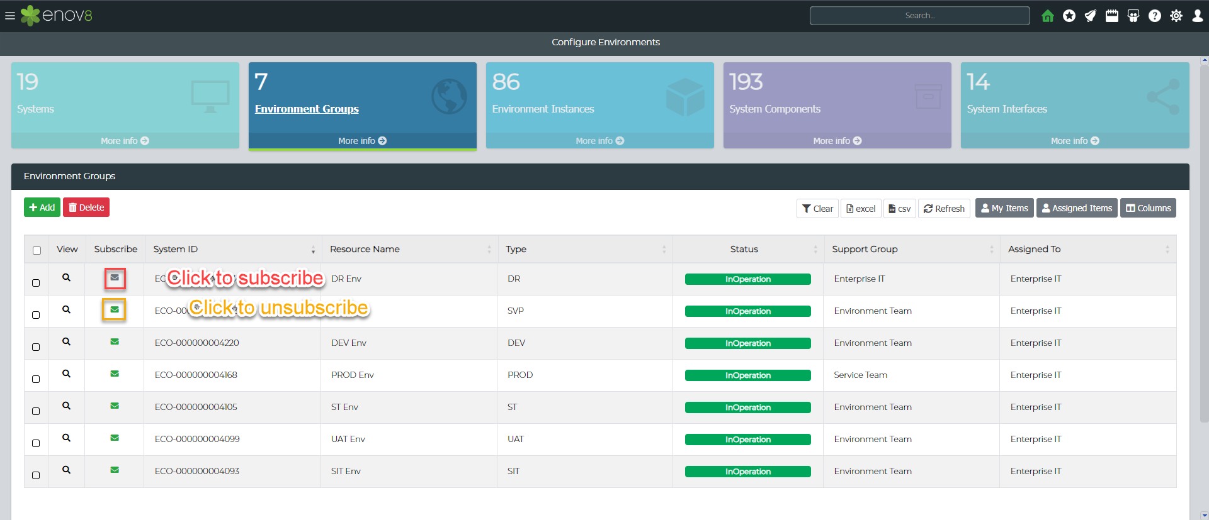The image size is (1209, 520).
Task: View details magnifier for DEV Env row
Action: [66, 341]
